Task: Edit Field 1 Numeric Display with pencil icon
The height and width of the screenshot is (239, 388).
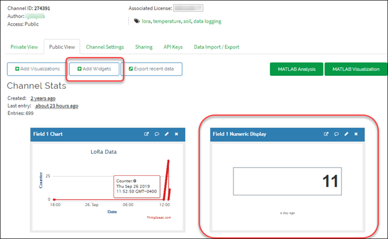Action: 346,134
